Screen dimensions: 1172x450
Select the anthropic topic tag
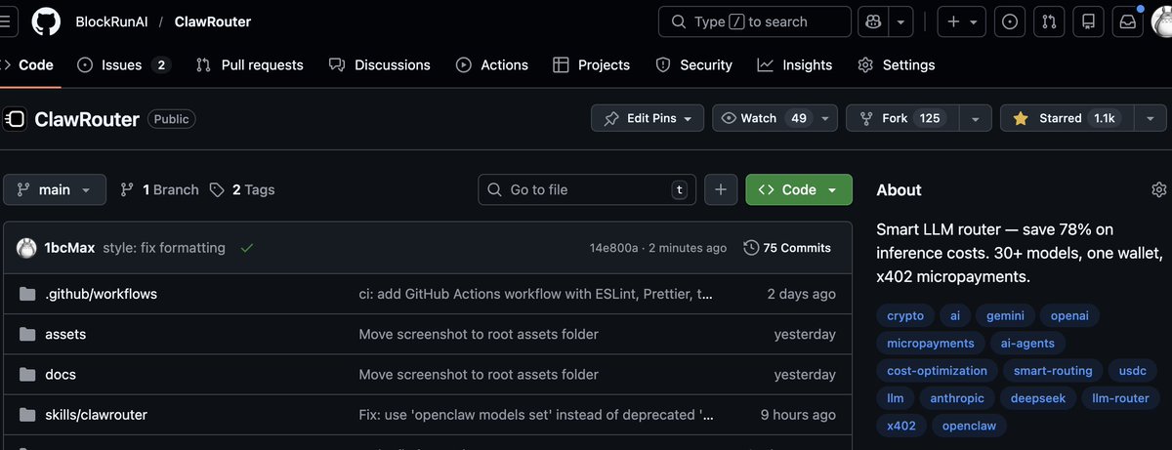pyautogui.click(x=957, y=398)
